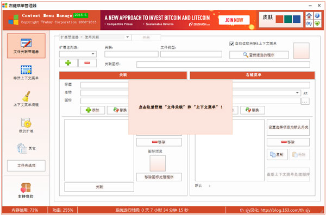Click 移除 in the 右键菜单 panel
The height and width of the screenshot is (215, 326).
coord(288,142)
